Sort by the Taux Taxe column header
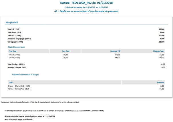Viewport: 173px width, 122px height. [x=65, y=51]
